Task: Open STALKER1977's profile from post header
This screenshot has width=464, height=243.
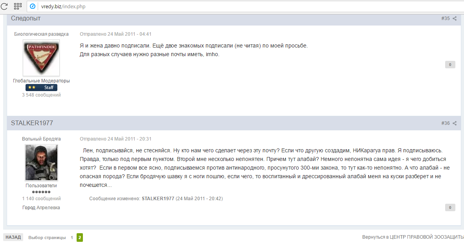Action: tap(32, 123)
